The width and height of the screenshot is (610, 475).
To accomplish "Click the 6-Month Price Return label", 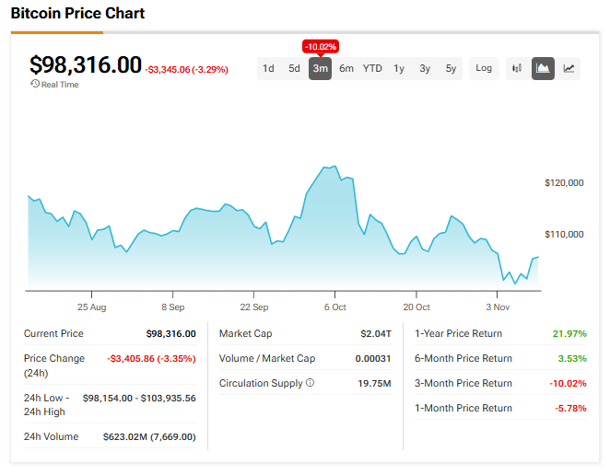I will click(463, 358).
